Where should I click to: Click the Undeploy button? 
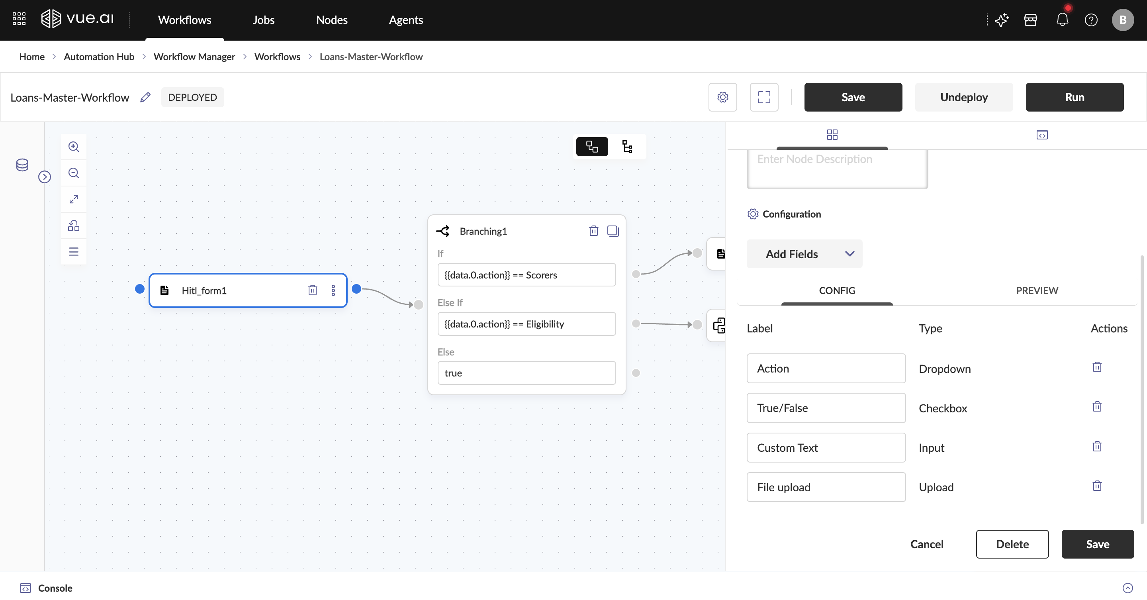tap(963, 97)
